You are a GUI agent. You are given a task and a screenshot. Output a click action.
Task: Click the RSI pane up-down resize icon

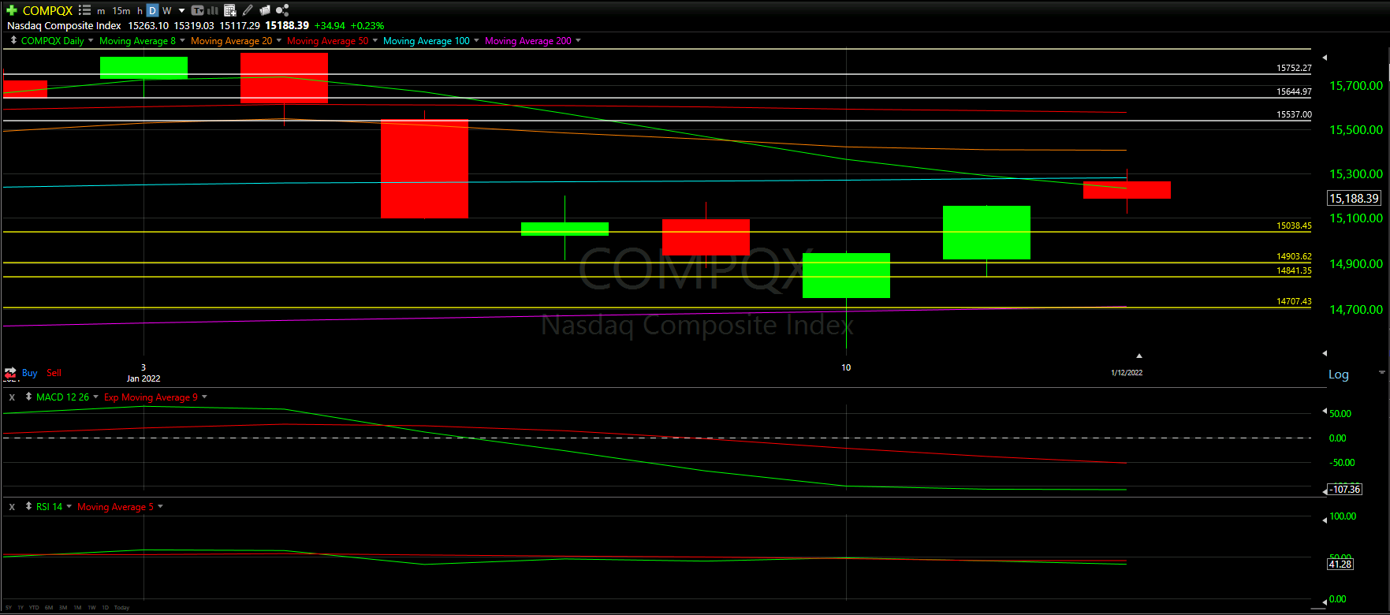28,506
